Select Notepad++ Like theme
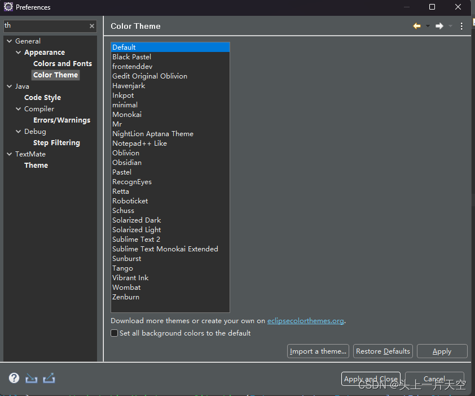Screen dimensions: 475x396 coord(170,143)
